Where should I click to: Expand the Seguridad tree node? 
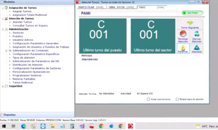coord(2,86)
